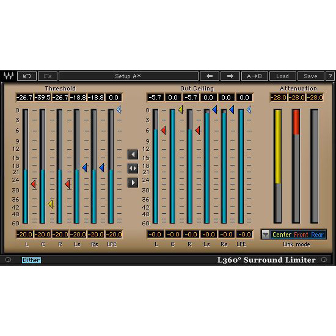Image resolution: width=336 pixels, height=336 pixels.
Task: Open Link mode dropdown arrow
Action: click(x=266, y=235)
